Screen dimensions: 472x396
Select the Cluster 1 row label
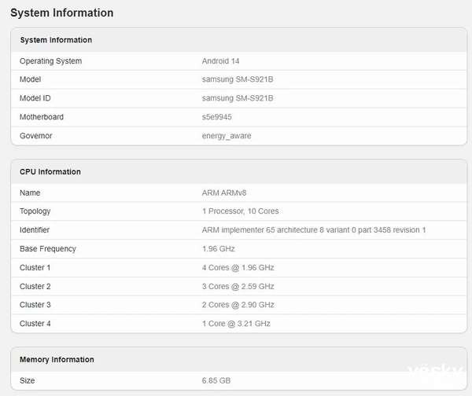point(35,268)
